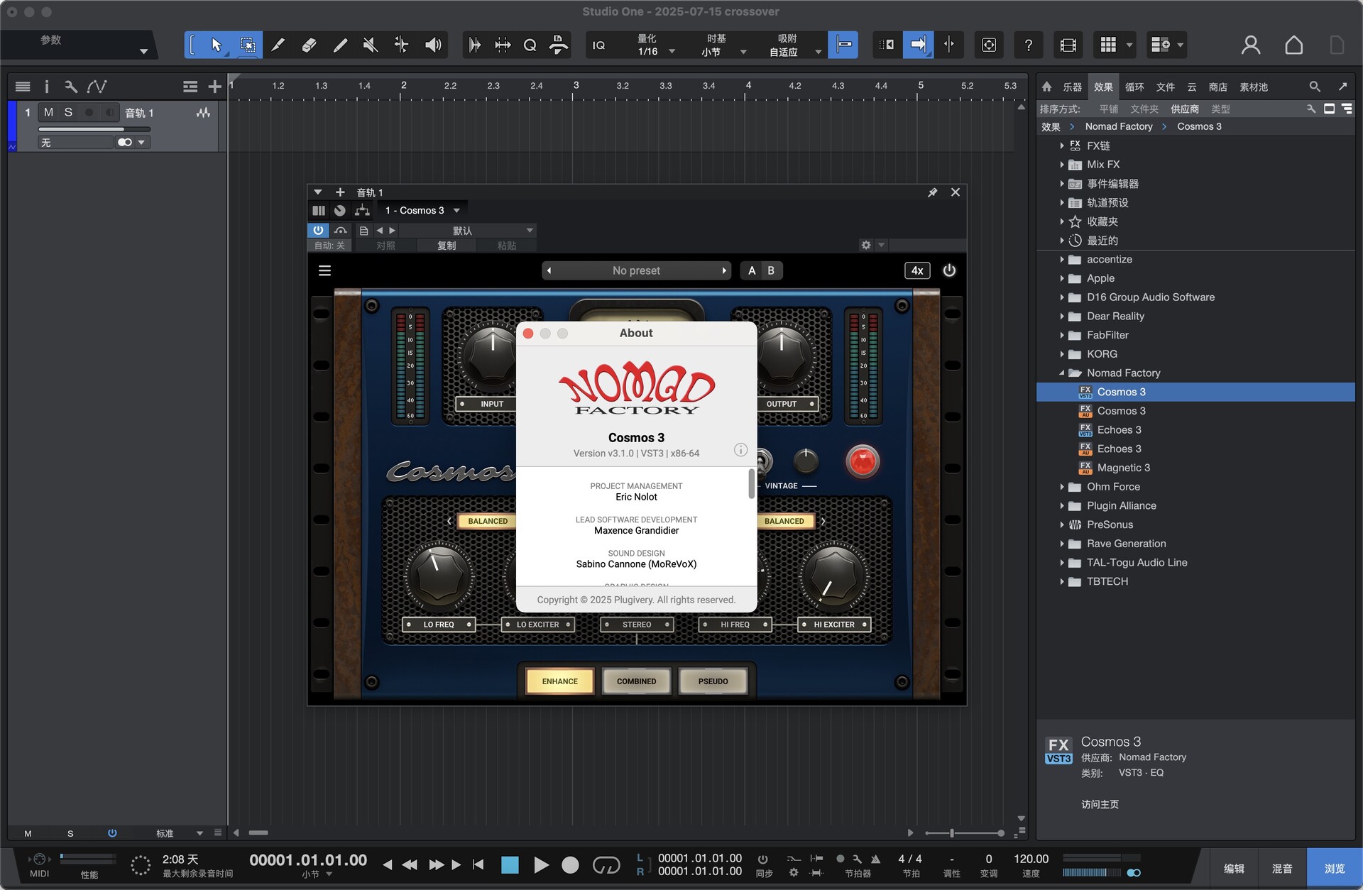Sort browser by 类型
The image size is (1363, 890).
click(x=1220, y=109)
